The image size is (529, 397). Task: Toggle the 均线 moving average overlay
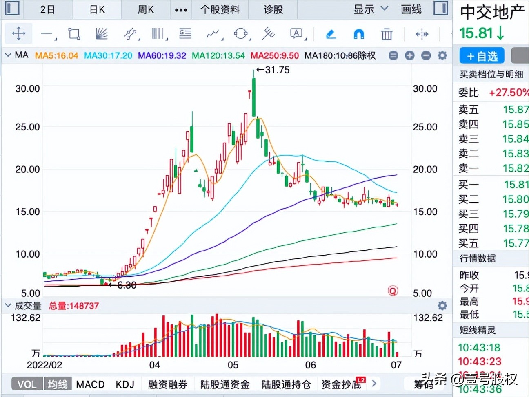coord(58,384)
